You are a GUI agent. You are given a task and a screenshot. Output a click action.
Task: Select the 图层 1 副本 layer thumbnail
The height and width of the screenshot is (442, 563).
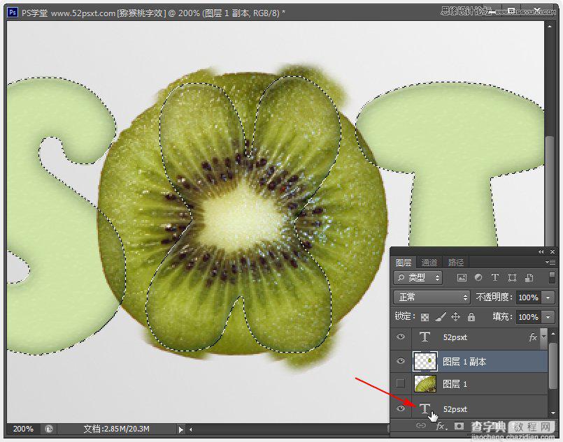[425, 361]
